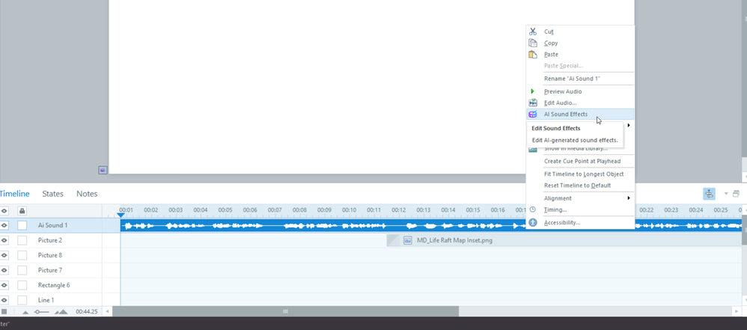Select Preview Audio in the context menu
The width and height of the screenshot is (747, 330).
tap(580, 91)
